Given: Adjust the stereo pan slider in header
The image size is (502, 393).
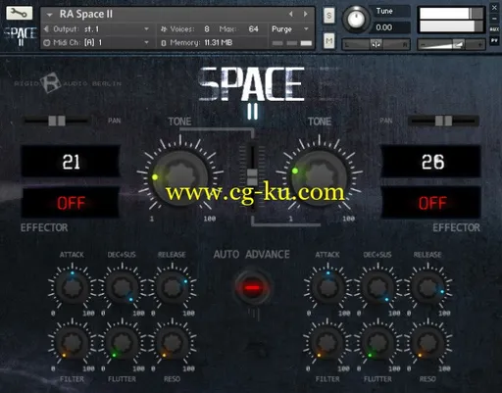Looking at the screenshot, I should [x=376, y=44].
